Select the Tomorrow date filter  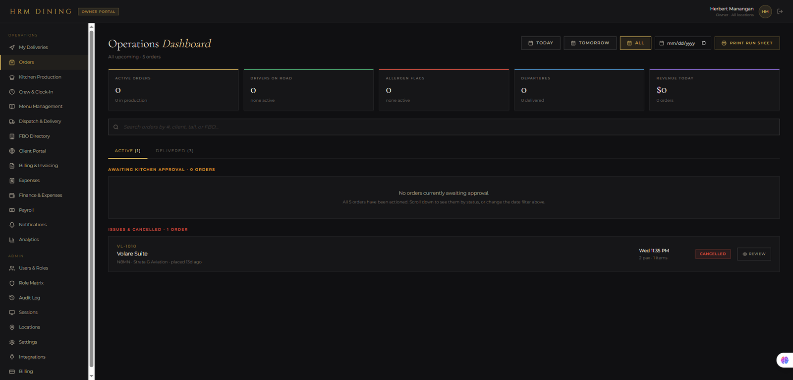(x=590, y=43)
